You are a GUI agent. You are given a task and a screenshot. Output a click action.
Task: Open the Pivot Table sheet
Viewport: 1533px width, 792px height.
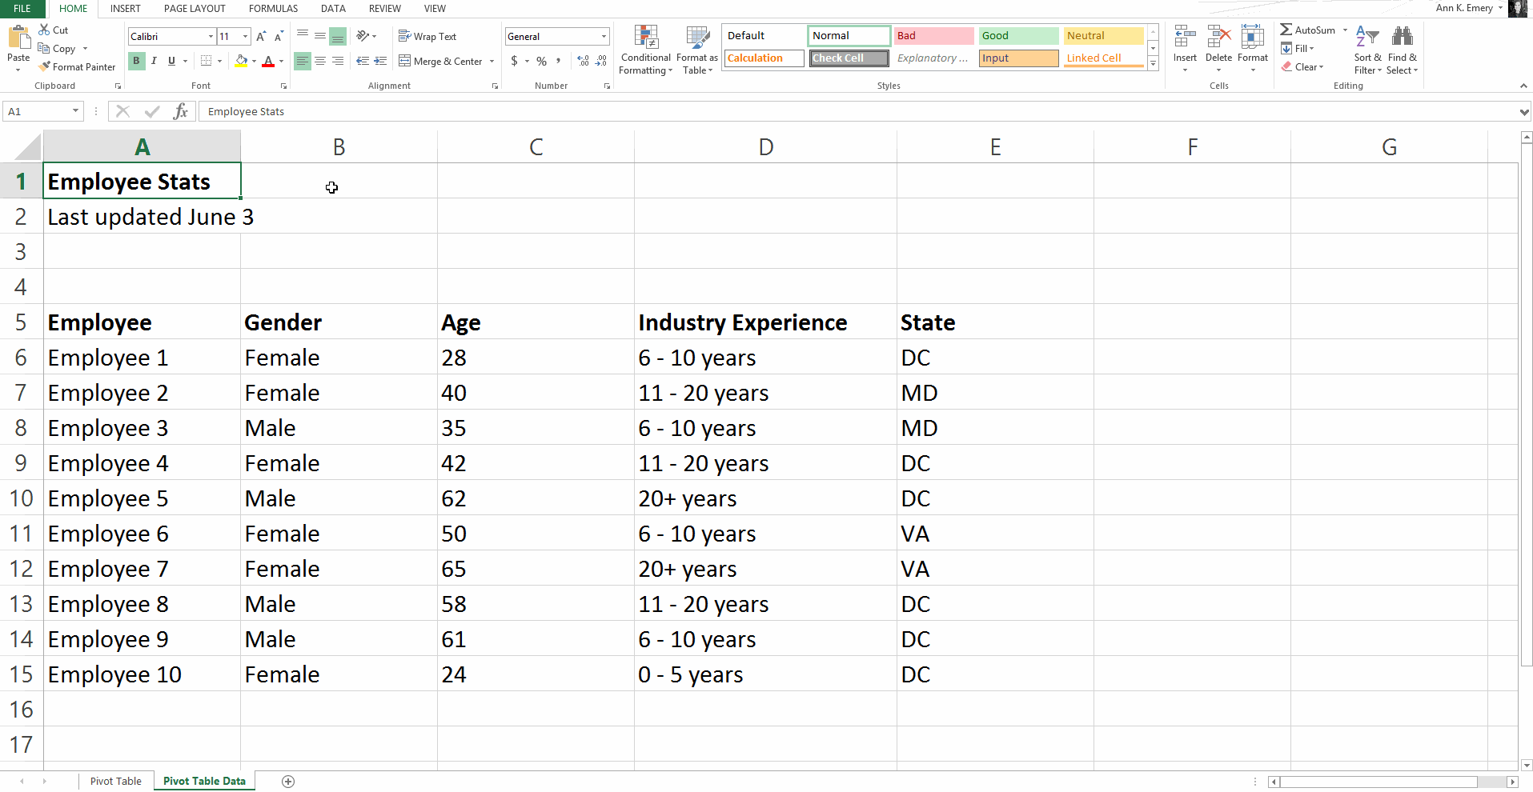[115, 781]
